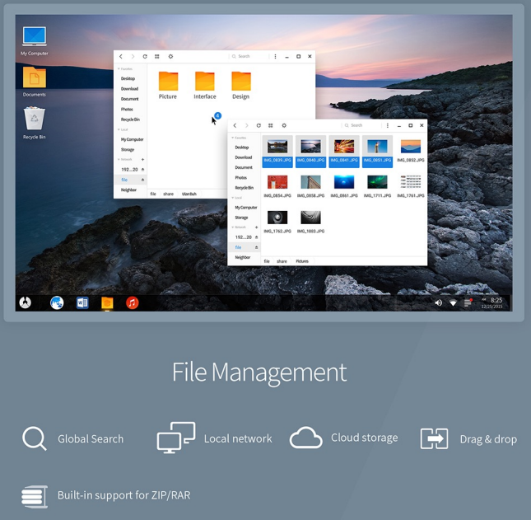Select thumbnail IMG_0861.JPG
The width and height of the screenshot is (531, 520).
344,186
